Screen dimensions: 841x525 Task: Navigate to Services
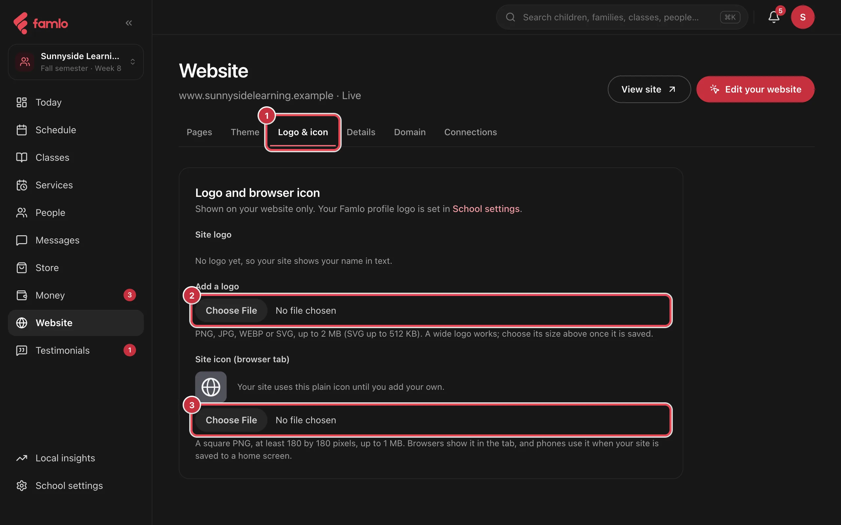pyautogui.click(x=76, y=185)
